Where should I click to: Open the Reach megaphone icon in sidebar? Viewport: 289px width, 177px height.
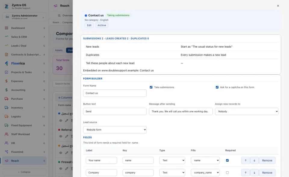point(6,160)
